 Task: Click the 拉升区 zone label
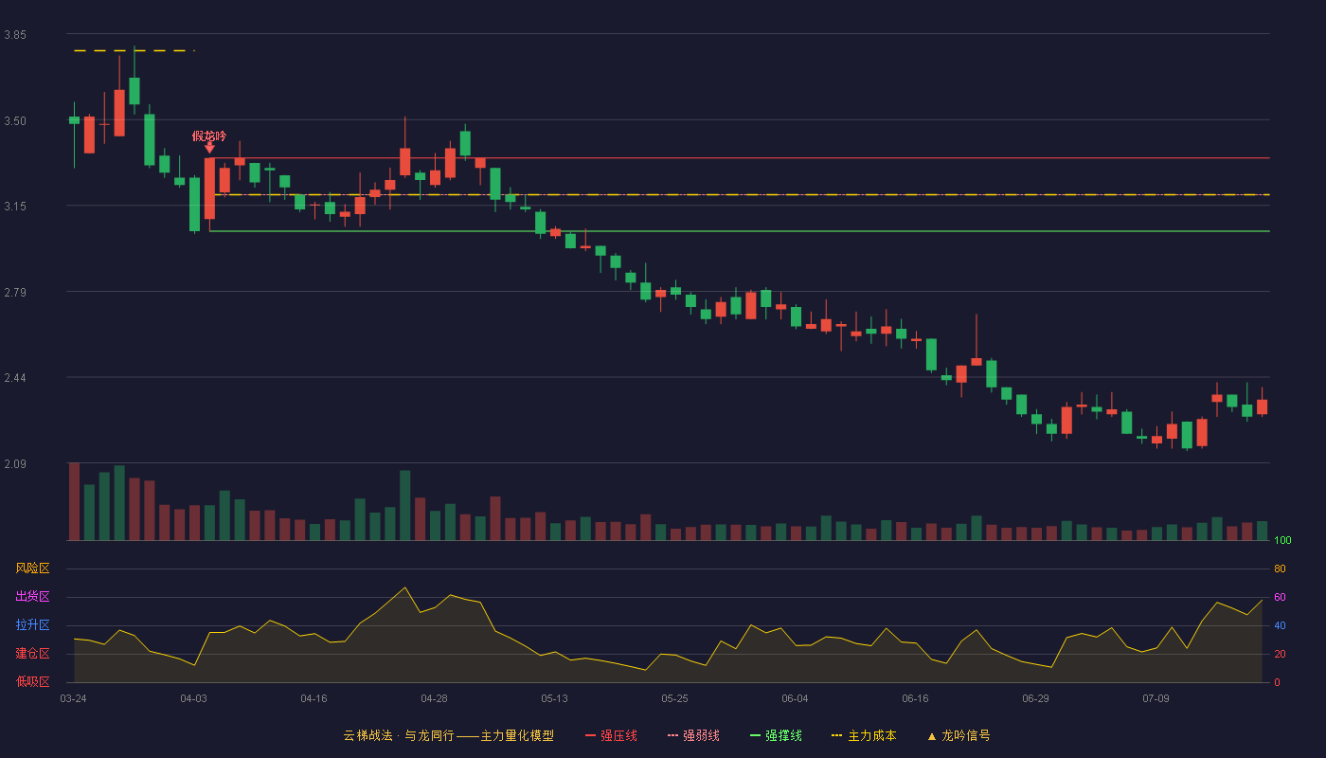[32, 625]
